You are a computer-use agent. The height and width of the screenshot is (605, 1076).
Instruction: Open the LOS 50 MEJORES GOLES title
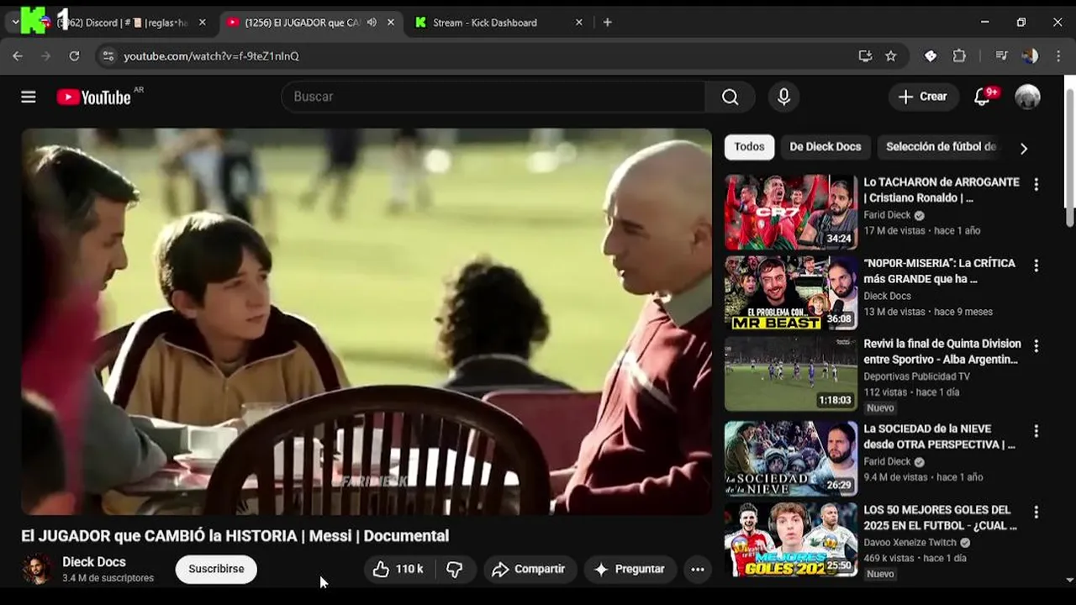click(941, 518)
